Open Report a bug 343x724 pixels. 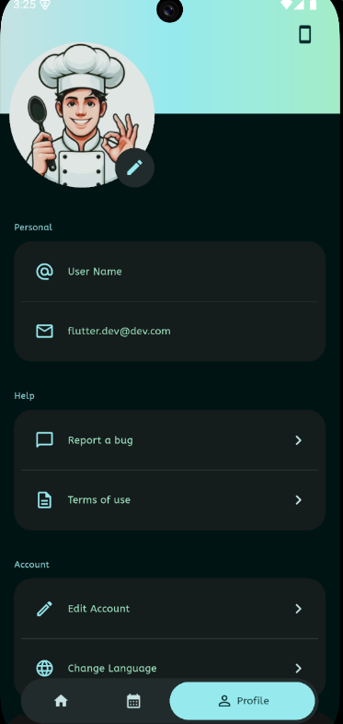(x=169, y=440)
